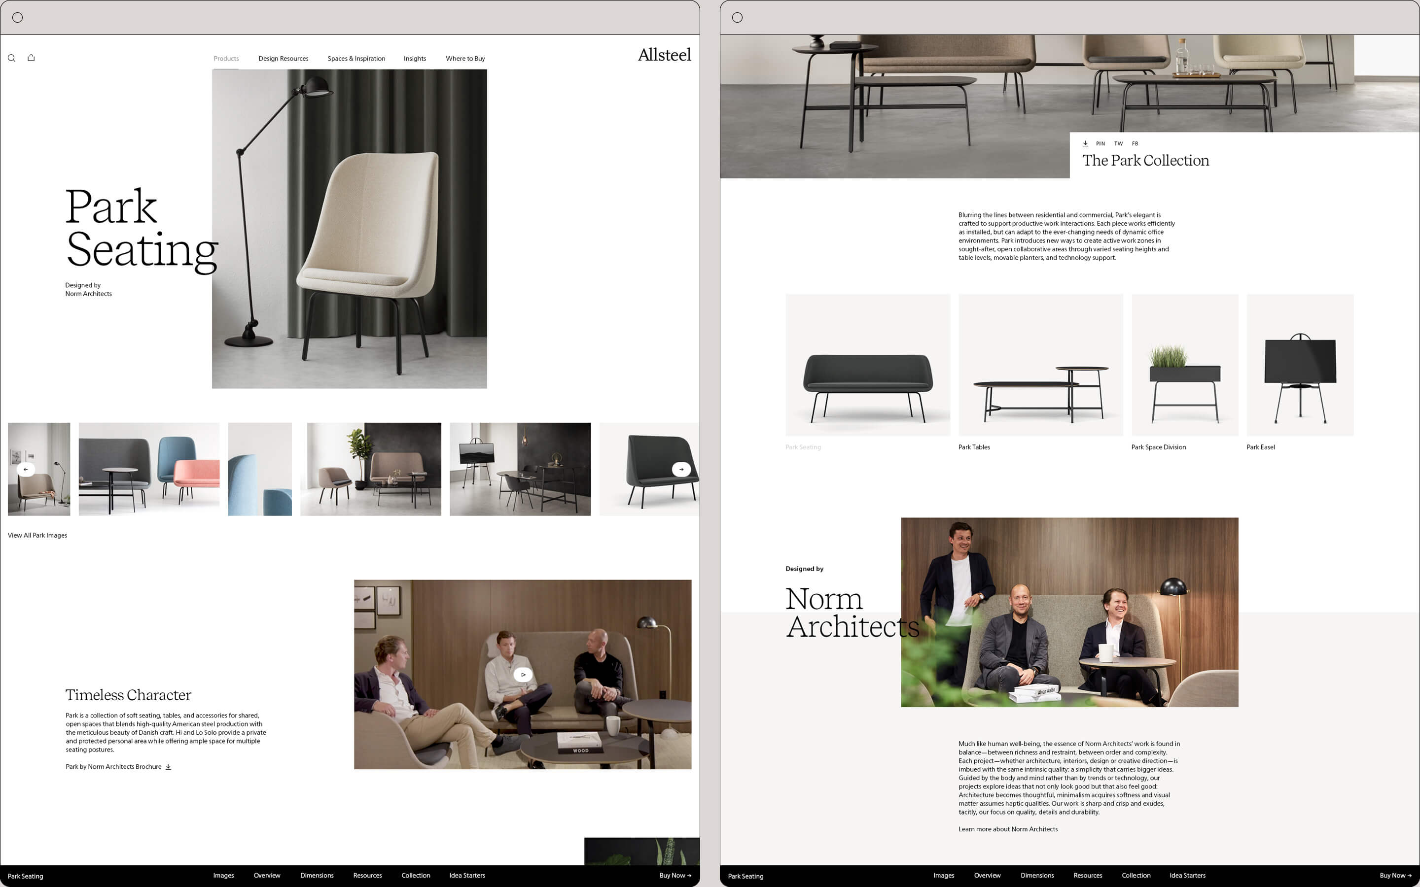
Task: Select the Insights navigation tab
Action: (x=415, y=58)
